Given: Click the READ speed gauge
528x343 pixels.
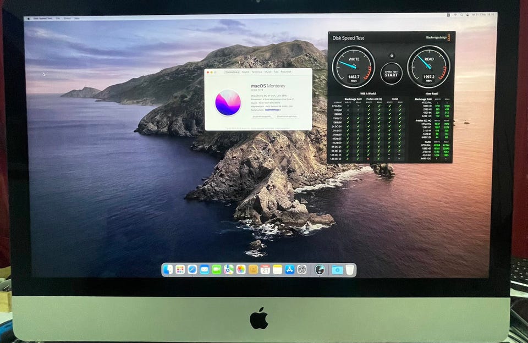Looking at the screenshot, I should 428,67.
